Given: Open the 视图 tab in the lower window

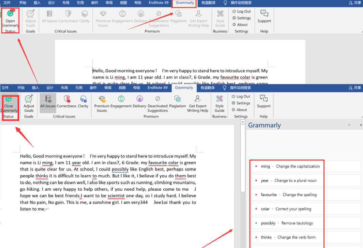Looking at the screenshot, I should point(122,87).
